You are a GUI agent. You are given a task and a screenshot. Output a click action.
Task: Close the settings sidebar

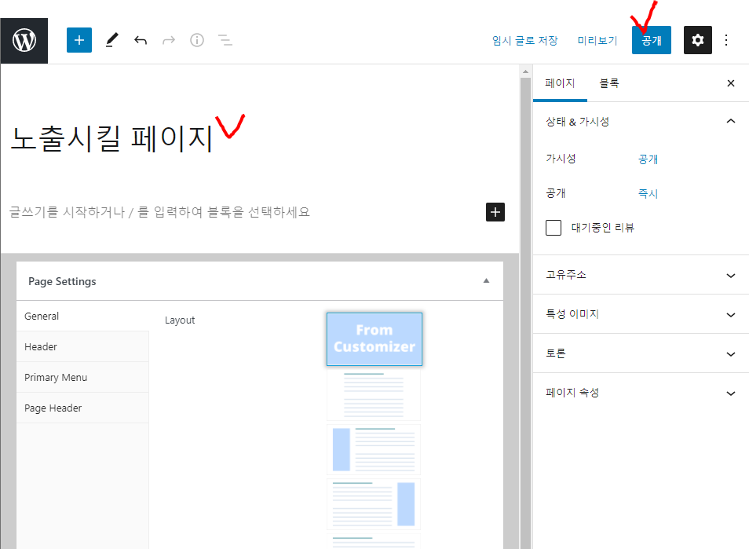(x=731, y=83)
